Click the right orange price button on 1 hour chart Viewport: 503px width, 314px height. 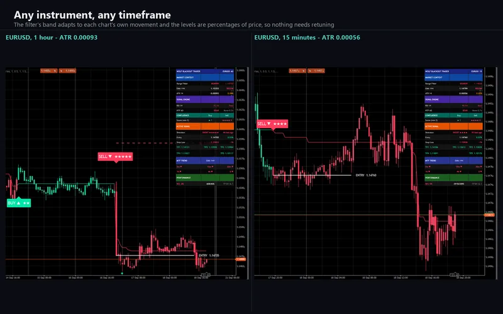(x=67, y=70)
